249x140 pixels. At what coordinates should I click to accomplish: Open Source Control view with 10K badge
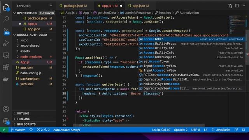pos(6,31)
